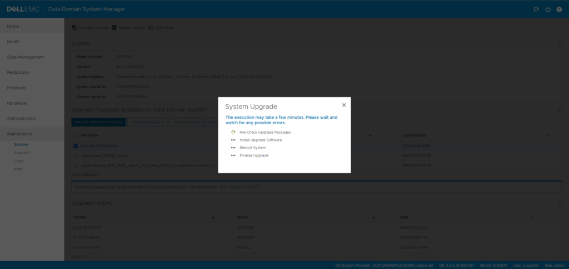
Task: Click the refresh icon in top header
Action: (x=536, y=9)
